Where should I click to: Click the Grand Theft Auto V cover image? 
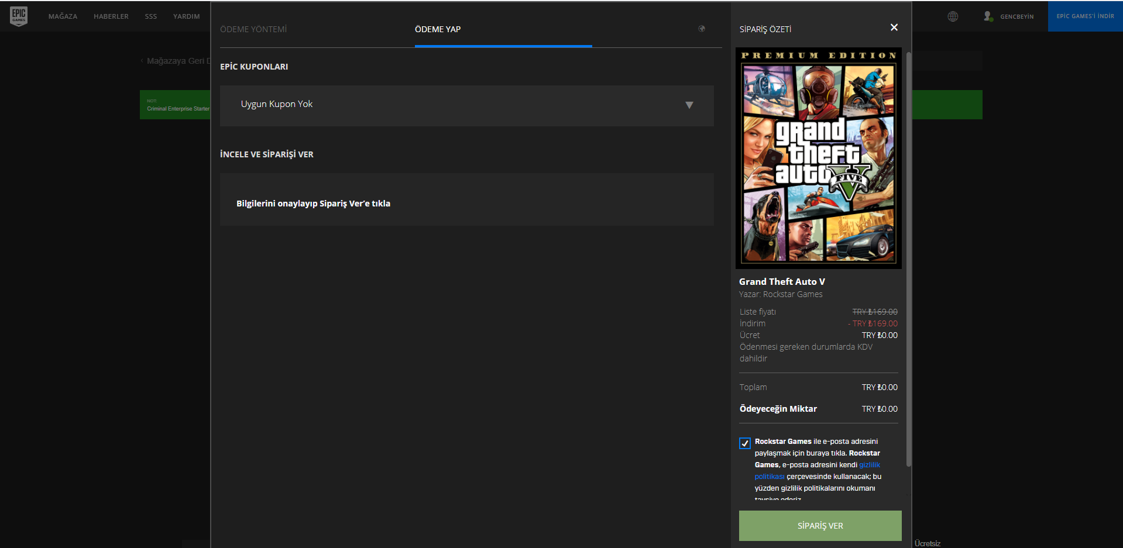(818, 158)
